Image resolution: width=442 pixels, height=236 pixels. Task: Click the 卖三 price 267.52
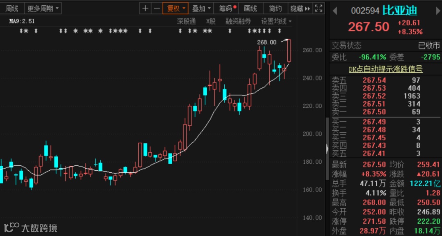pyautogui.click(x=374, y=96)
